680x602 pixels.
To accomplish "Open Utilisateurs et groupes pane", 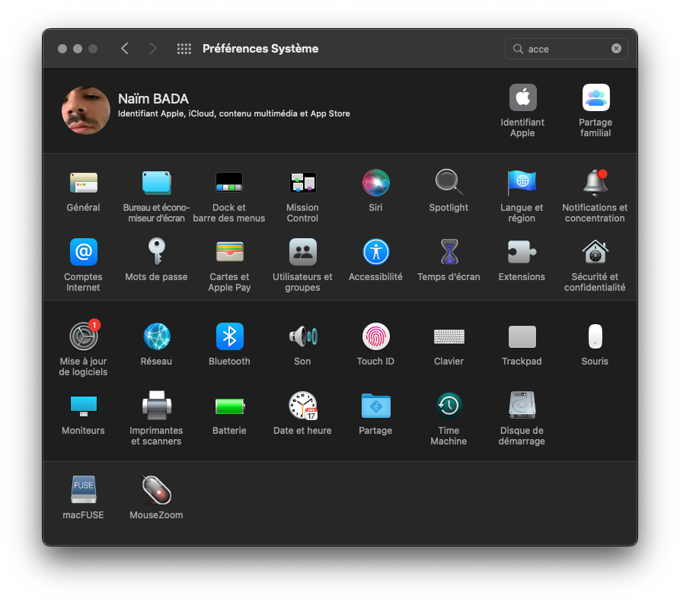I will click(x=302, y=252).
